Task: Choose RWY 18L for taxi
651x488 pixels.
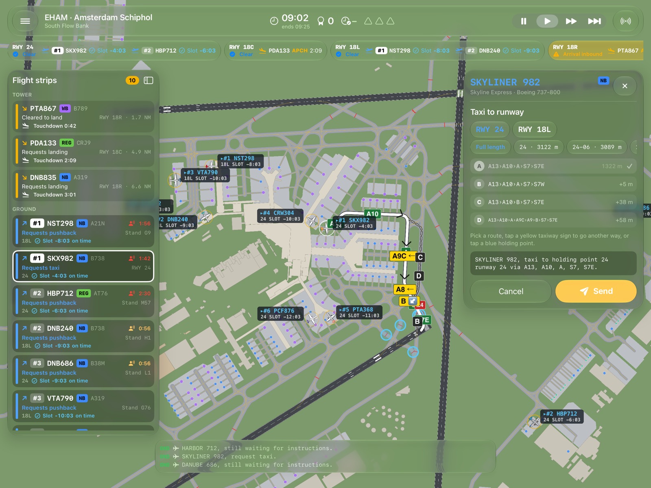Action: point(534,129)
